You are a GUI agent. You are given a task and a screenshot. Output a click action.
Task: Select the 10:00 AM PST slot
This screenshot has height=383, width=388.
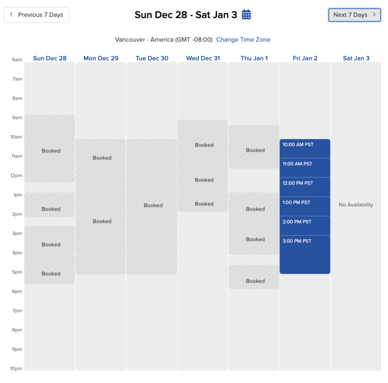click(x=305, y=149)
